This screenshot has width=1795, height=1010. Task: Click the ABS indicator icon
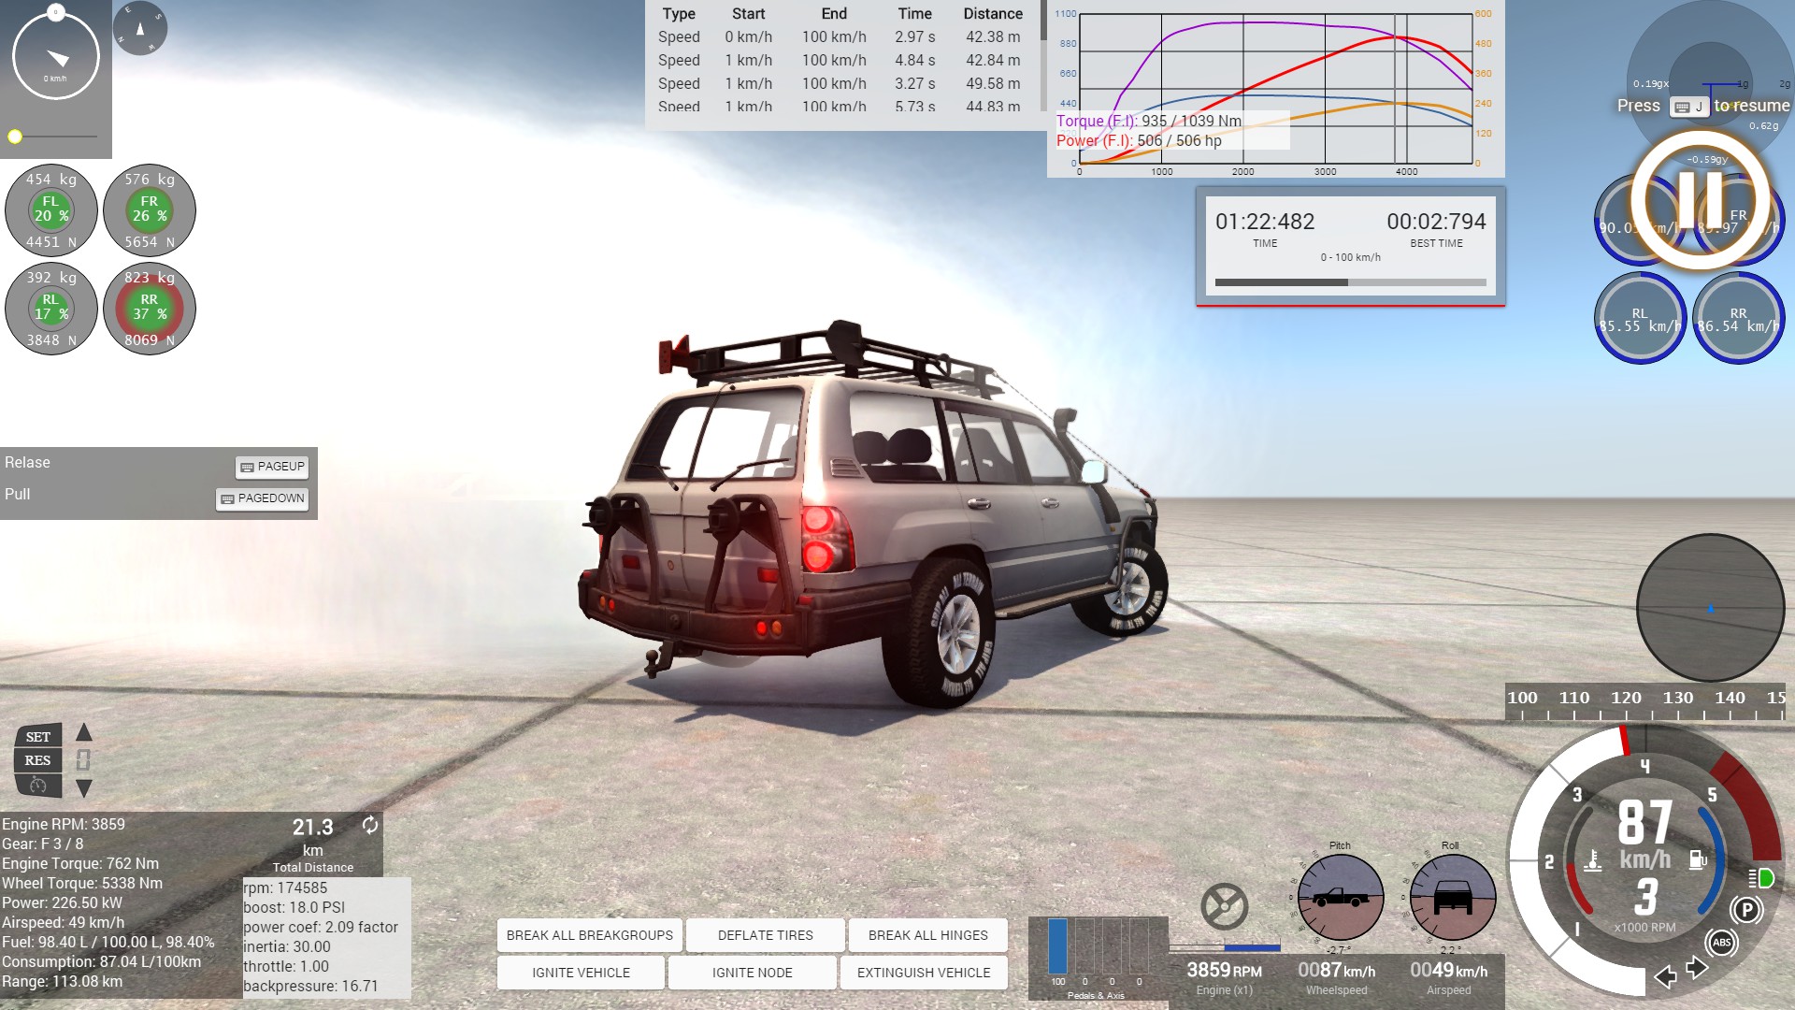pyautogui.click(x=1722, y=943)
